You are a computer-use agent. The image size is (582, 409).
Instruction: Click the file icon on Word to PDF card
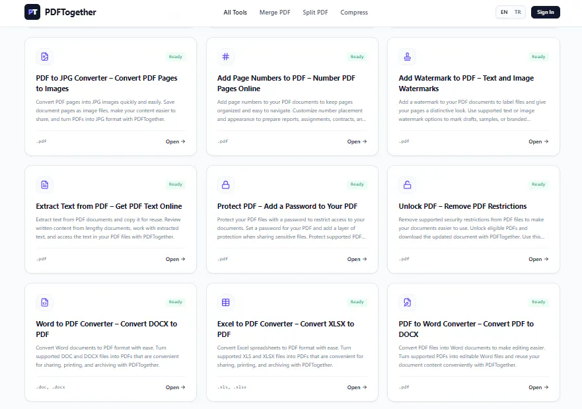click(x=44, y=302)
